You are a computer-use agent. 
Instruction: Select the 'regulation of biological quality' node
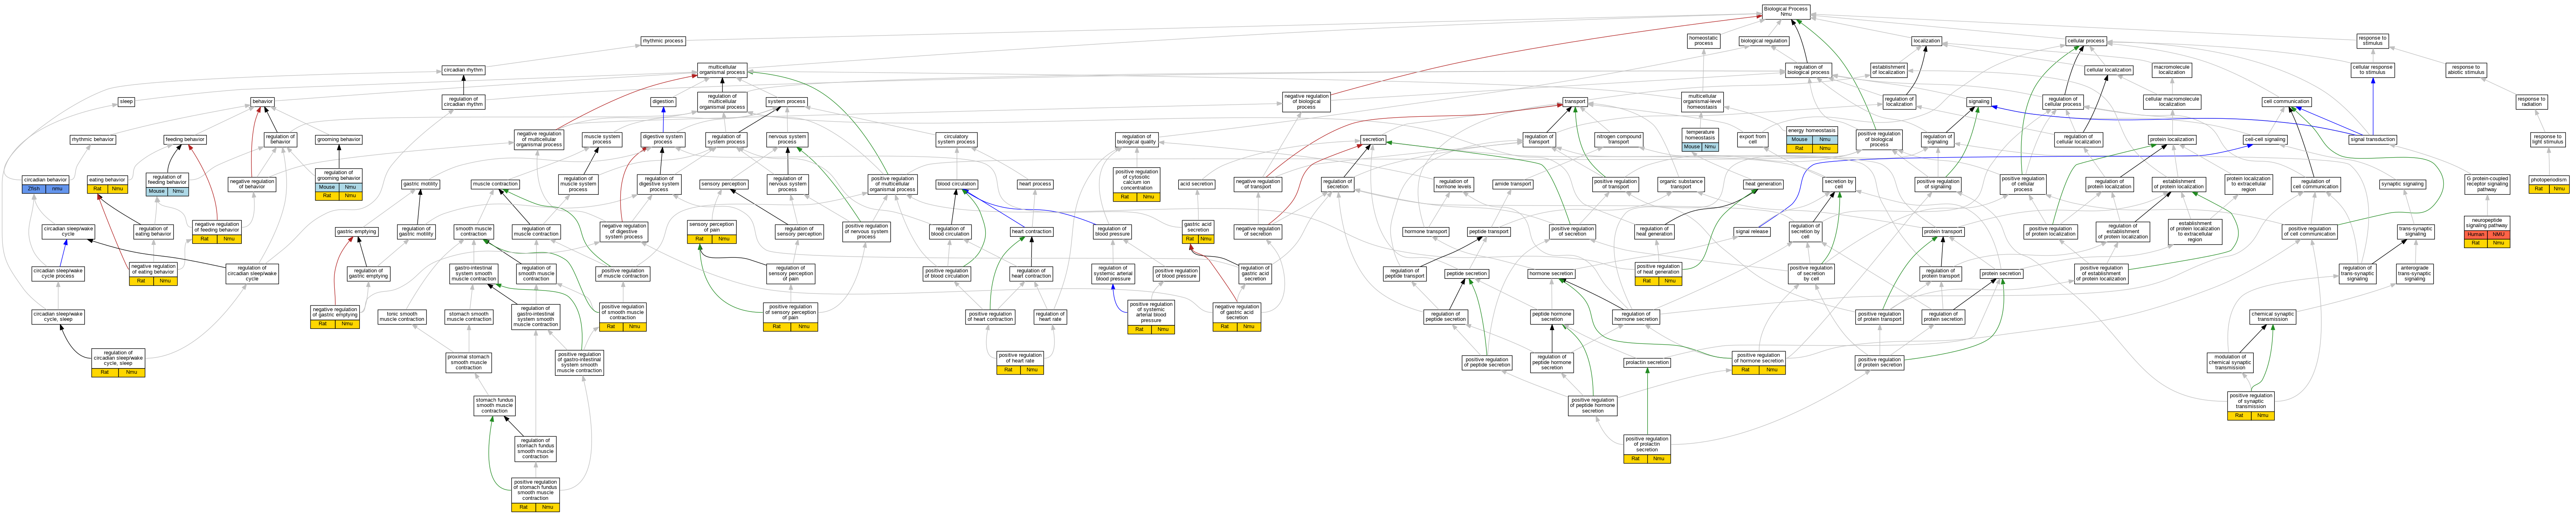tap(1136, 139)
